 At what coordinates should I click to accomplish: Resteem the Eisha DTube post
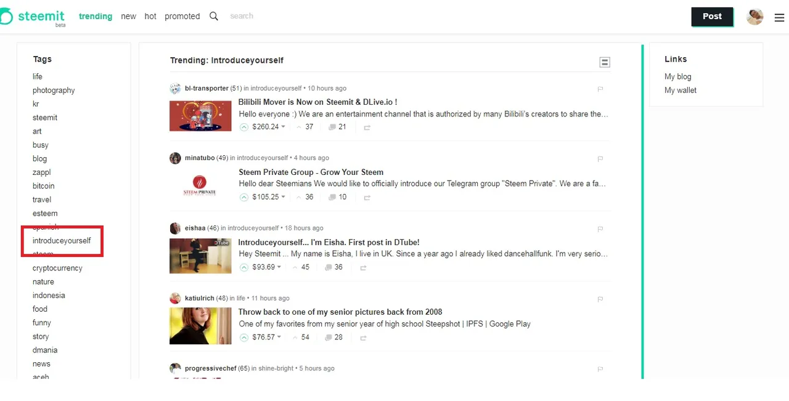click(363, 268)
